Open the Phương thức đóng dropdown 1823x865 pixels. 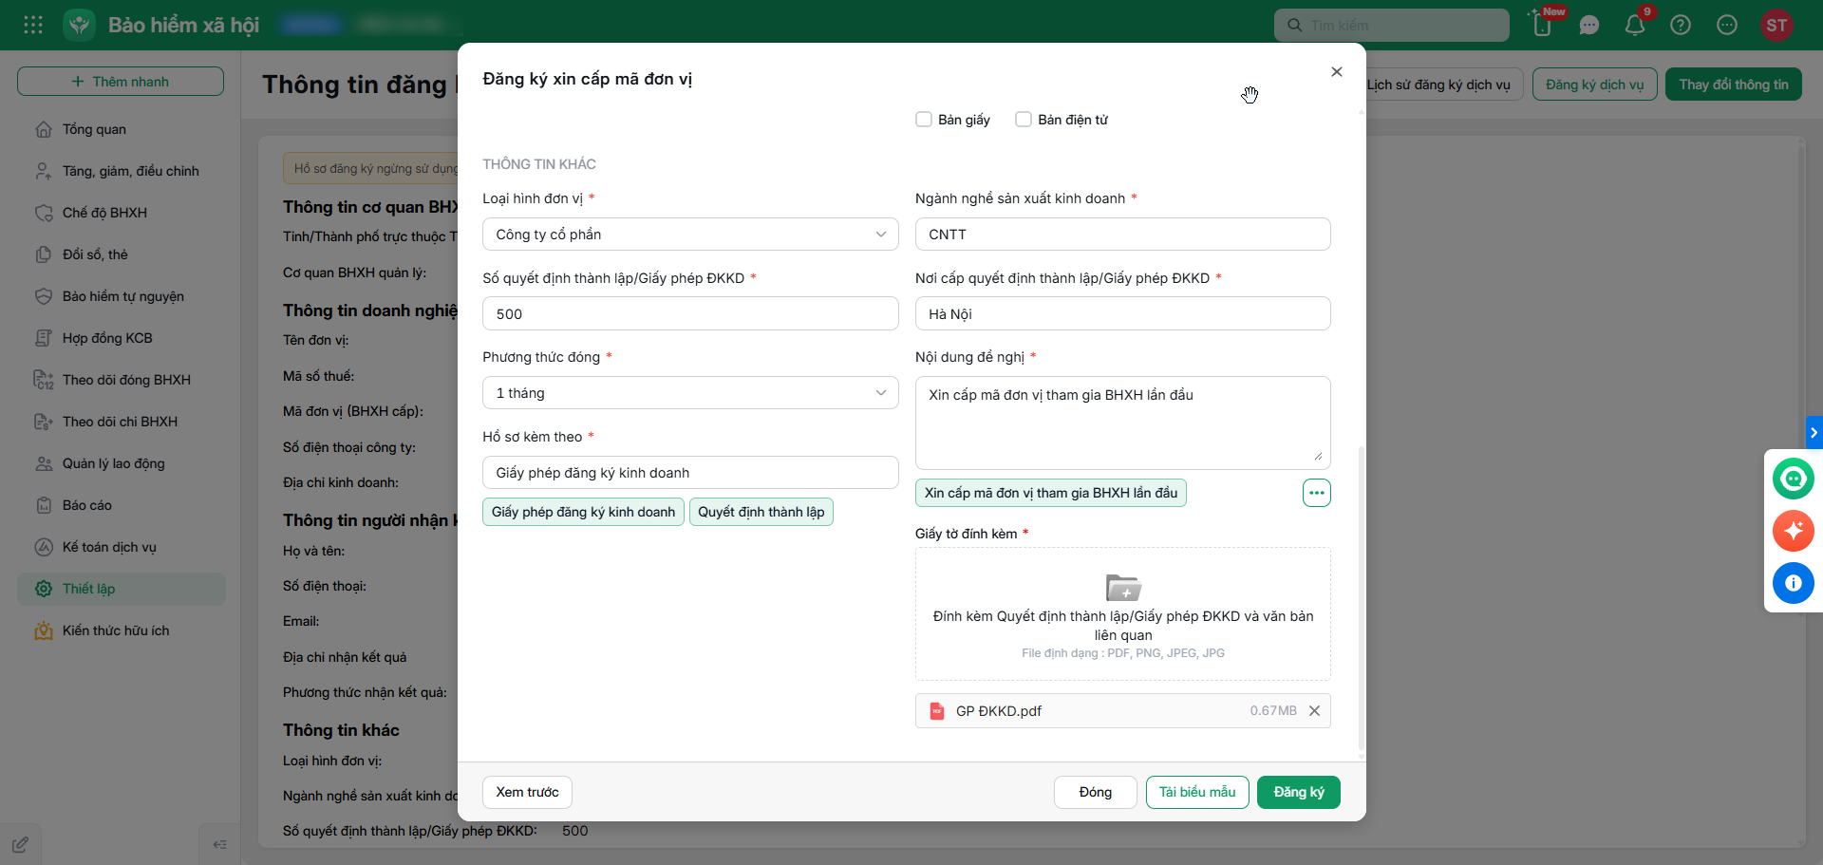pyautogui.click(x=690, y=393)
